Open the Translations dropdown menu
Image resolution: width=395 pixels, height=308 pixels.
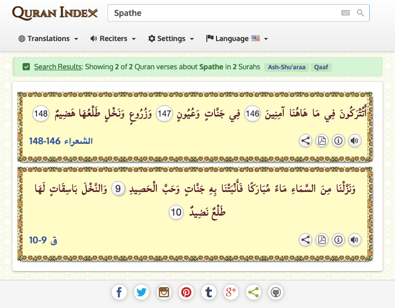point(48,38)
